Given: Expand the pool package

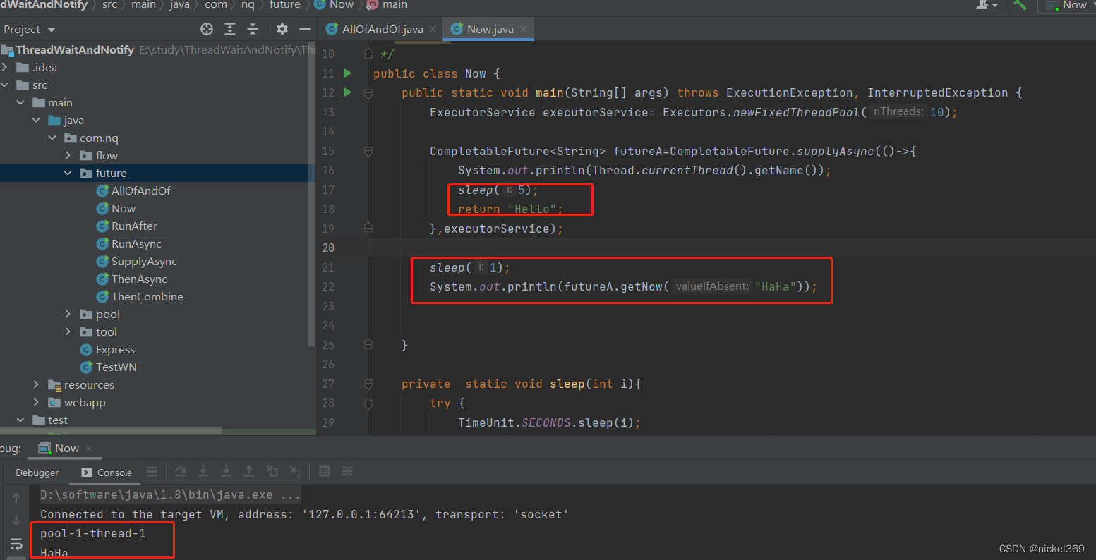Looking at the screenshot, I should pyautogui.click(x=68, y=315).
